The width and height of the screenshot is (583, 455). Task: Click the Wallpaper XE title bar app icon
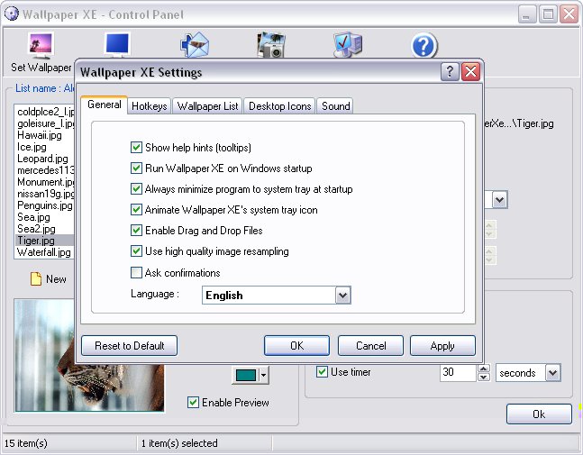12,14
